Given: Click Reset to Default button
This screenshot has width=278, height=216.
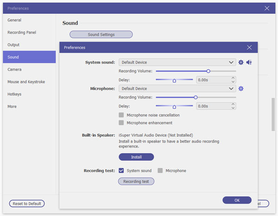Looking at the screenshot, I should click(x=27, y=204).
